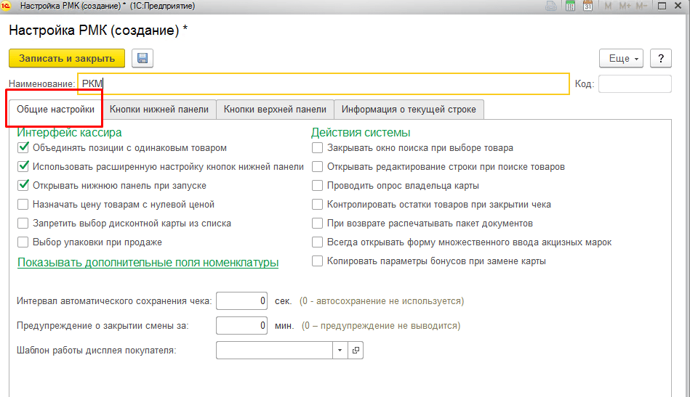690x397 pixels.
Task: Click the floppy disk save icon
Action: pos(142,58)
